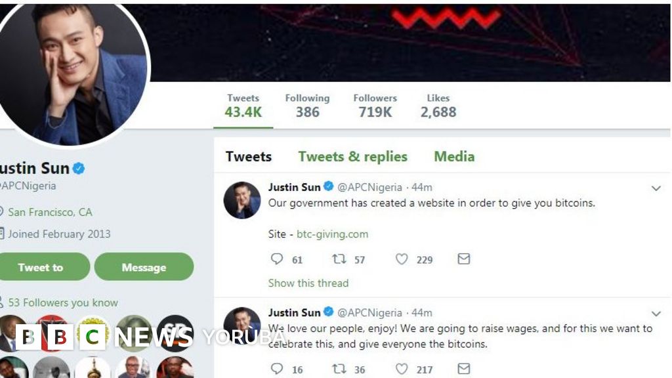The width and height of the screenshot is (672, 378).
Task: Open the Media tab
Action: [454, 156]
